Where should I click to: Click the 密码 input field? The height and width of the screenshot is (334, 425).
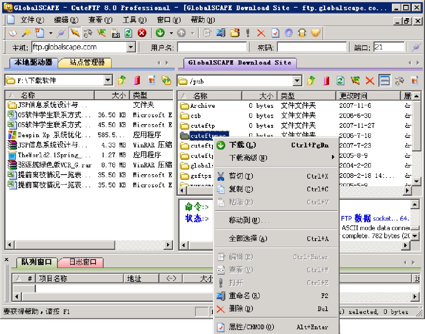(312, 48)
